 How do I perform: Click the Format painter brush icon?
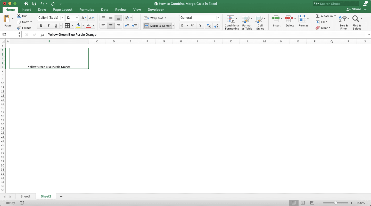(x=19, y=28)
